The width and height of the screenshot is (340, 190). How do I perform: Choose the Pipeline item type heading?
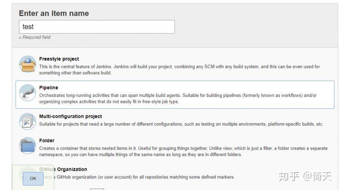point(48,88)
